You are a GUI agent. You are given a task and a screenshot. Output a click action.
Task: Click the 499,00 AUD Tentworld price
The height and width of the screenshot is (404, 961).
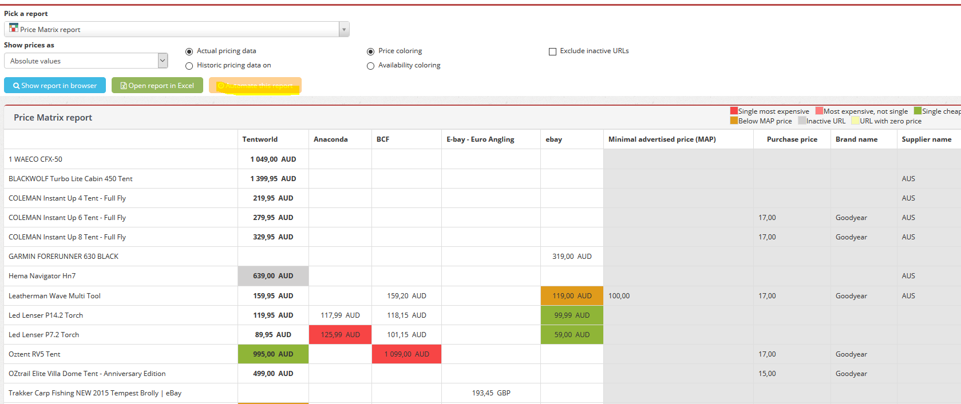pyautogui.click(x=273, y=374)
